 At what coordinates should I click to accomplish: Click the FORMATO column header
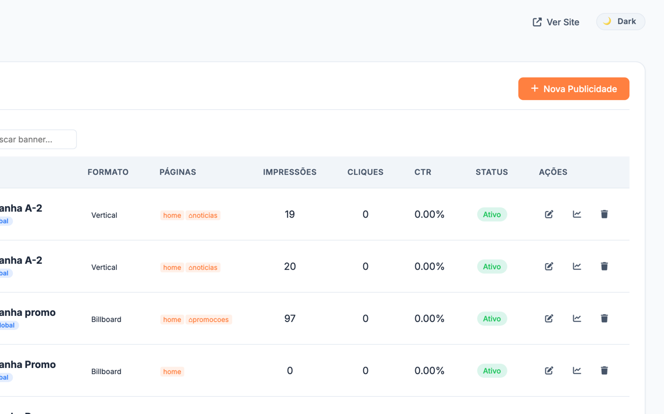[x=108, y=172]
